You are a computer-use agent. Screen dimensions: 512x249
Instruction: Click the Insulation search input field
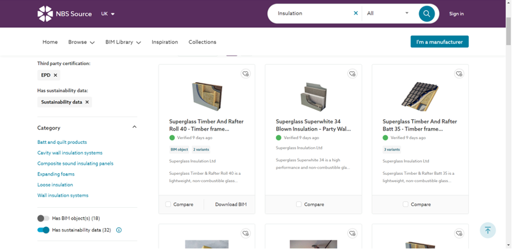(x=313, y=14)
